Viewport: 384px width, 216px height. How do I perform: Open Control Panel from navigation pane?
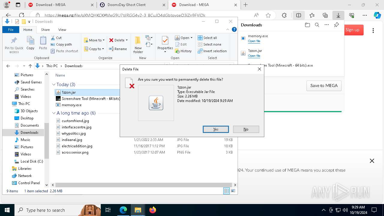(29, 183)
